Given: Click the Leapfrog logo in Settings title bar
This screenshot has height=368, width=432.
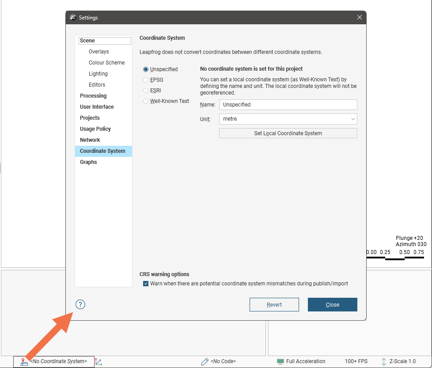Looking at the screenshot, I should coord(73,18).
